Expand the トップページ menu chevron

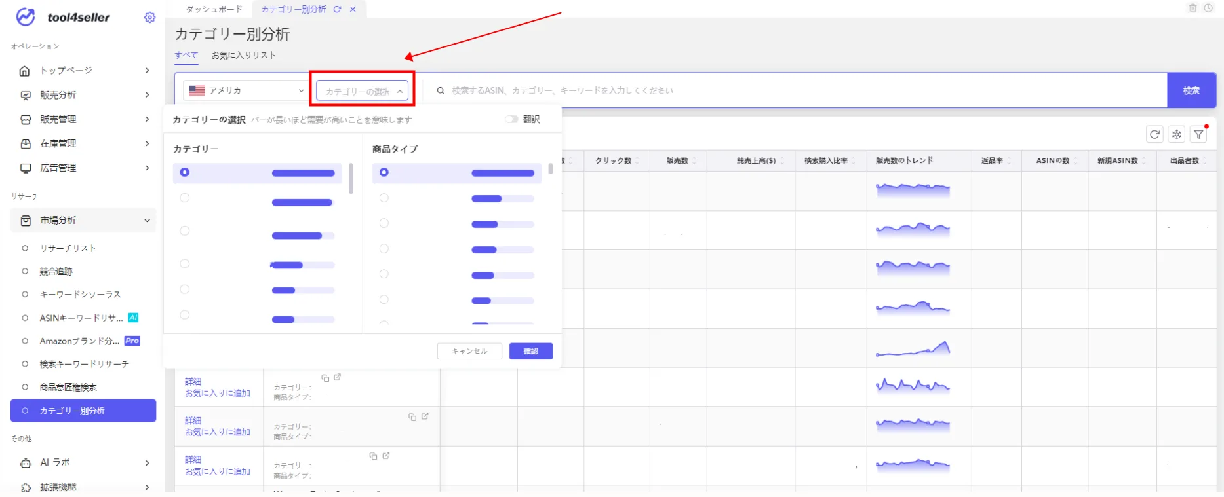point(147,71)
